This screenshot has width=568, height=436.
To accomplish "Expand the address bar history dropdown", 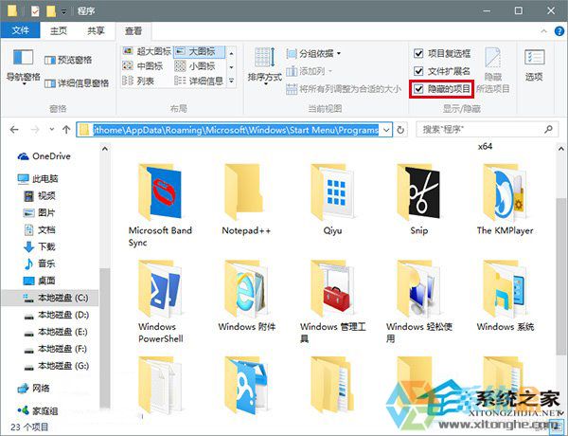I will tap(387, 130).
